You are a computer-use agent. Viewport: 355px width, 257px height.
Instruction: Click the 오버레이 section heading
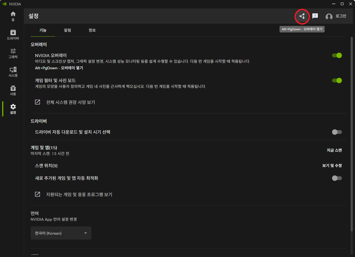[x=39, y=44]
